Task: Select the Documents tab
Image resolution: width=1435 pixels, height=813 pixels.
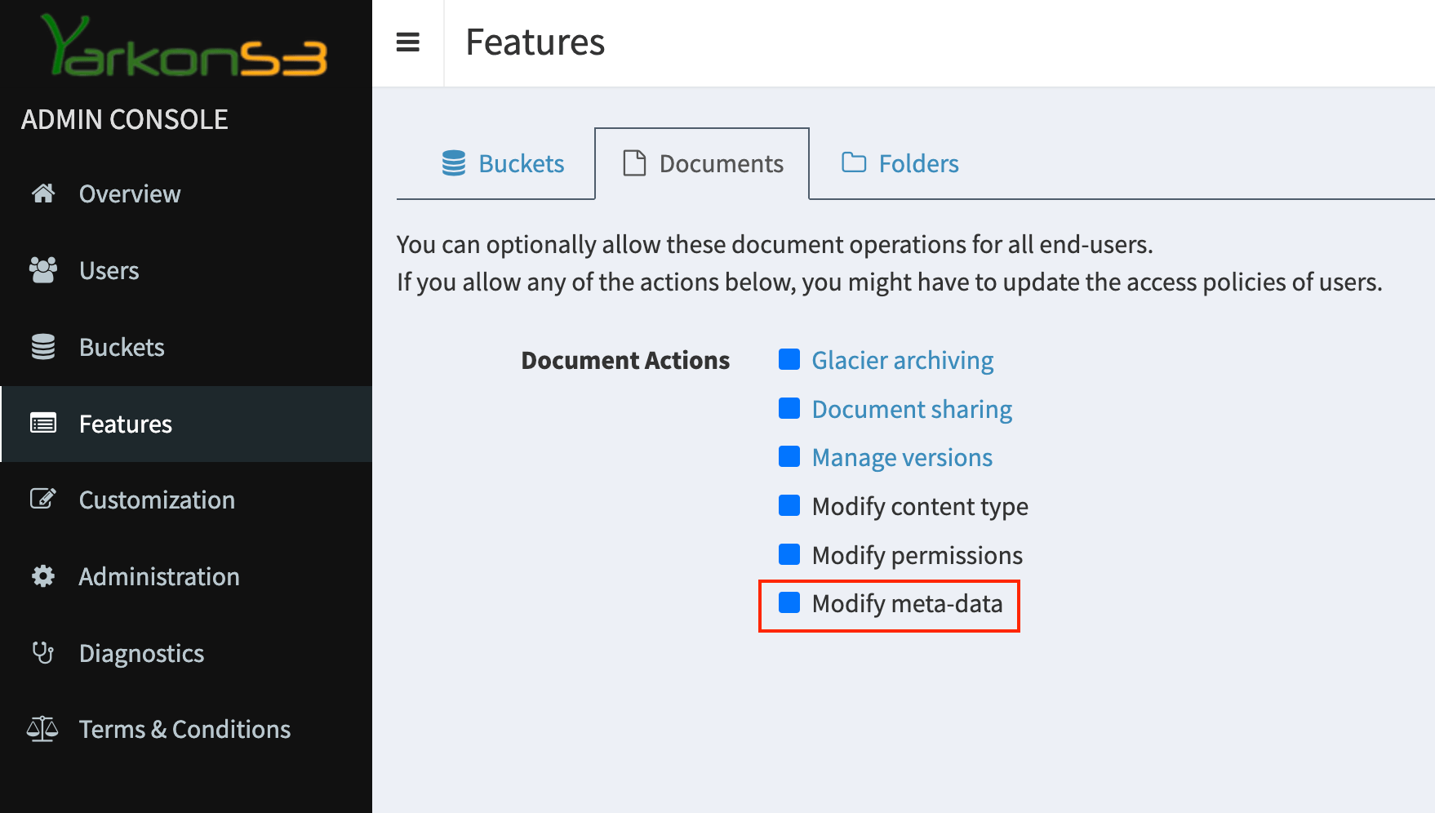Action: (x=703, y=164)
